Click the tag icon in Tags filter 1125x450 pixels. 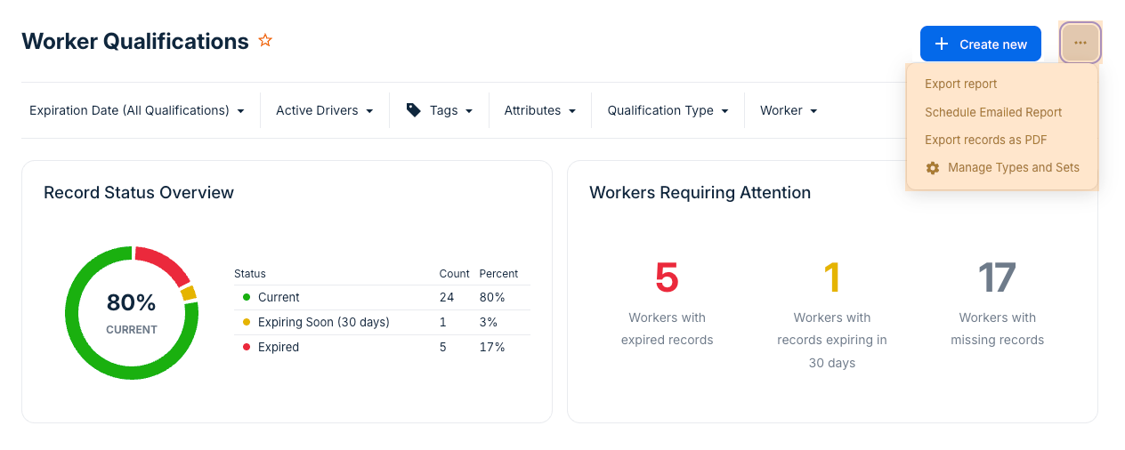point(413,110)
